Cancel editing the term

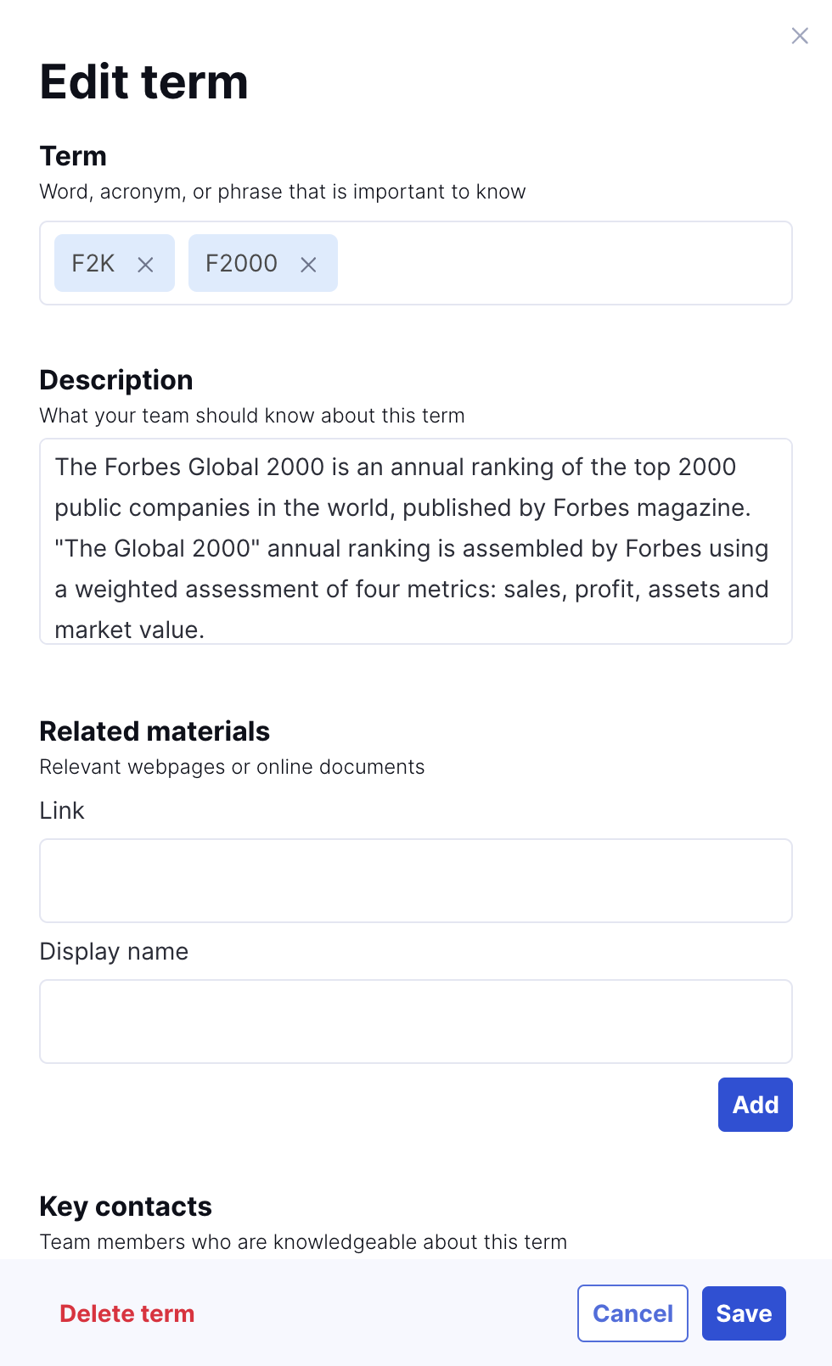pos(632,1313)
